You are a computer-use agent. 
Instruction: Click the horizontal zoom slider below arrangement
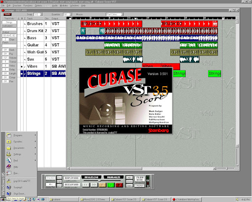[x=226, y=168]
